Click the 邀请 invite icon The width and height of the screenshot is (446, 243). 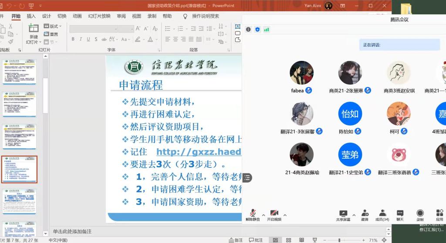(x=365, y=214)
